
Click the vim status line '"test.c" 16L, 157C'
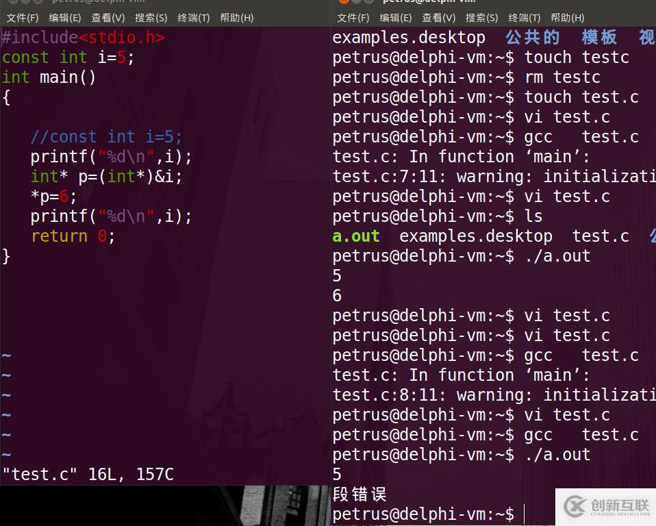[x=88, y=475]
